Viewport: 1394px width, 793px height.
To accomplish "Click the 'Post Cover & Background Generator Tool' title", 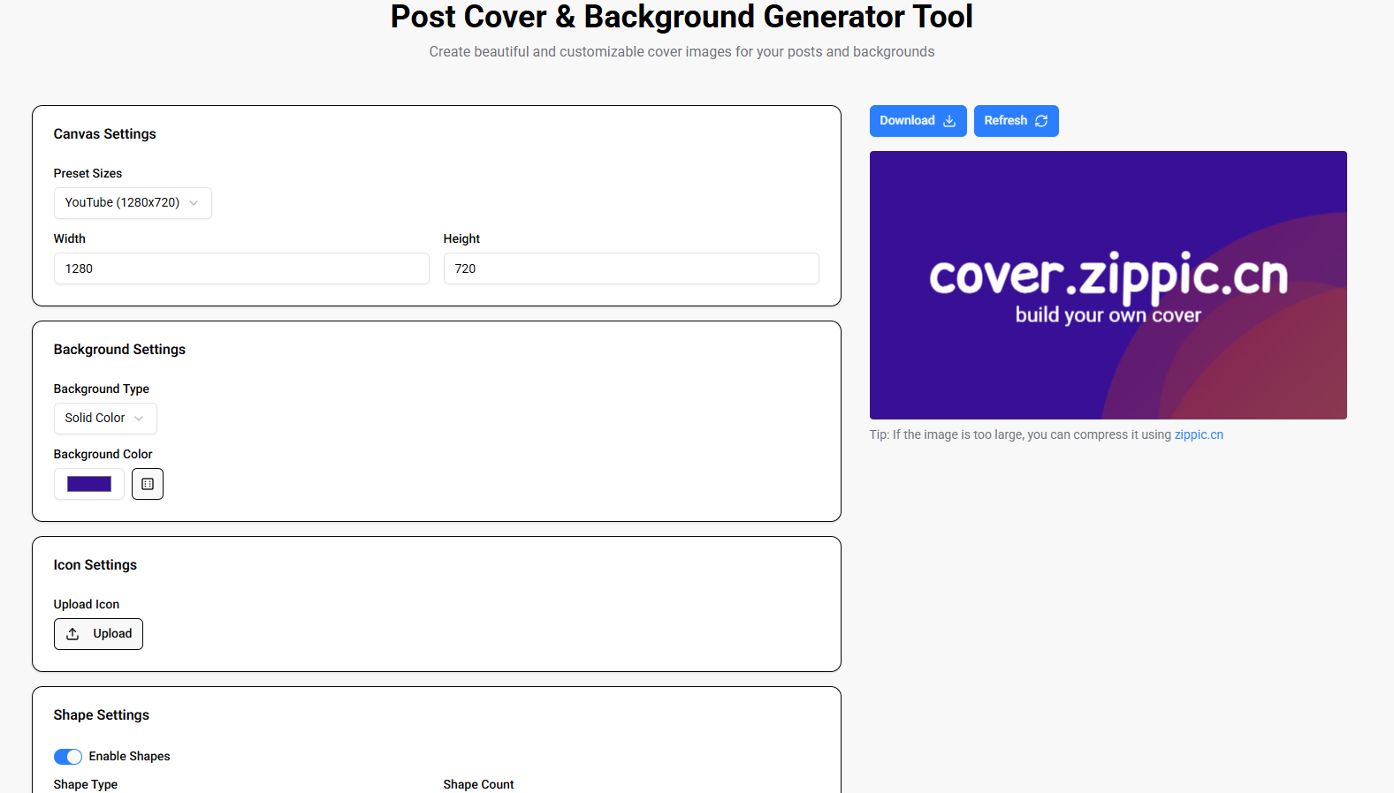I will tap(682, 17).
